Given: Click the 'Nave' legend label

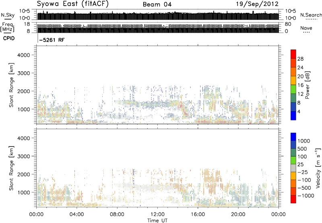Looking at the screenshot, I should click(x=306, y=28).
